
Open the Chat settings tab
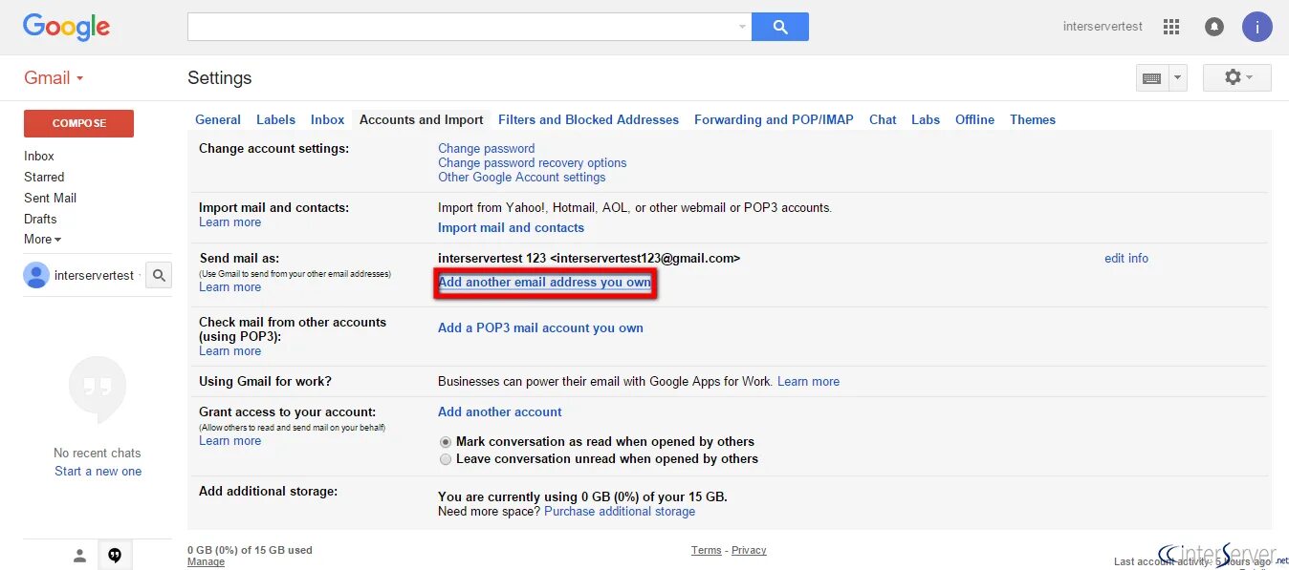(x=883, y=119)
